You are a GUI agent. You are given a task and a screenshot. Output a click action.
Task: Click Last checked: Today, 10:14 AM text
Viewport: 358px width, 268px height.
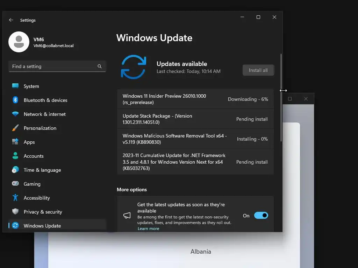[188, 71]
